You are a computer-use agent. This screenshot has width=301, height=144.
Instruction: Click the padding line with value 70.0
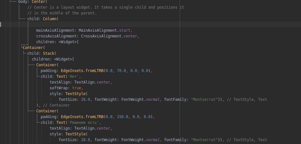click(97, 71)
